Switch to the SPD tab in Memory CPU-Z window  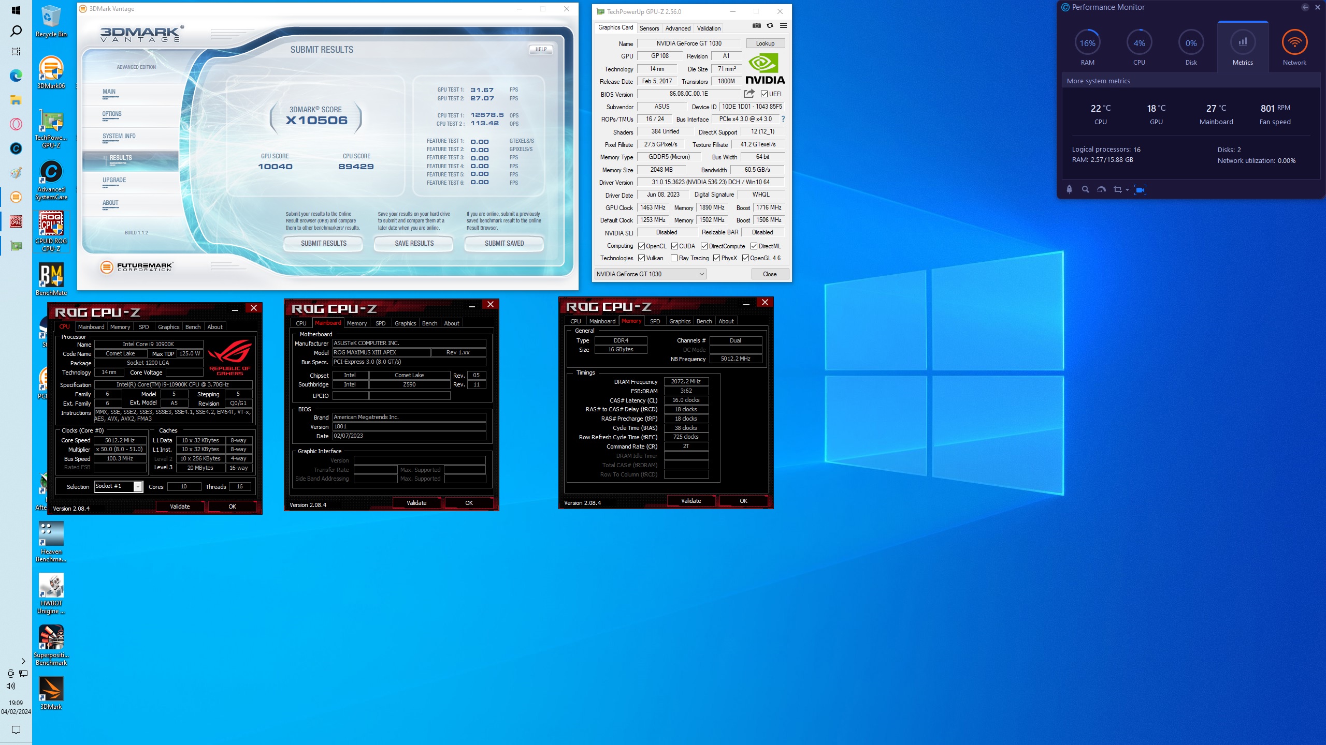(655, 321)
